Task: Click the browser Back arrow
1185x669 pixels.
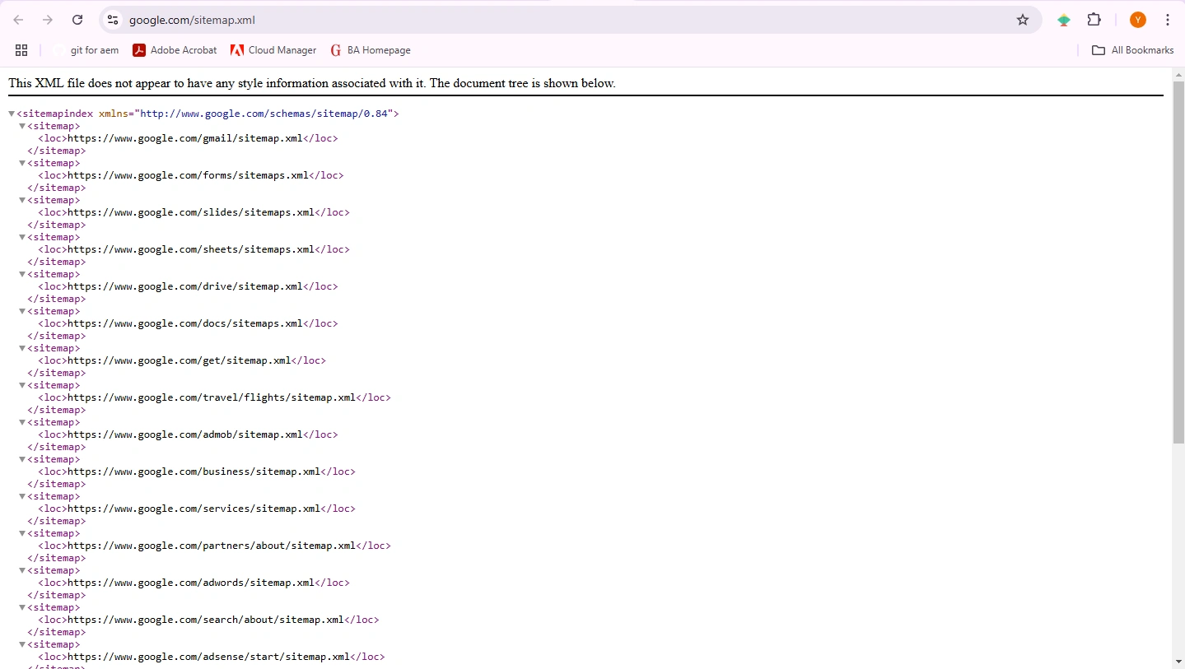Action: tap(18, 20)
